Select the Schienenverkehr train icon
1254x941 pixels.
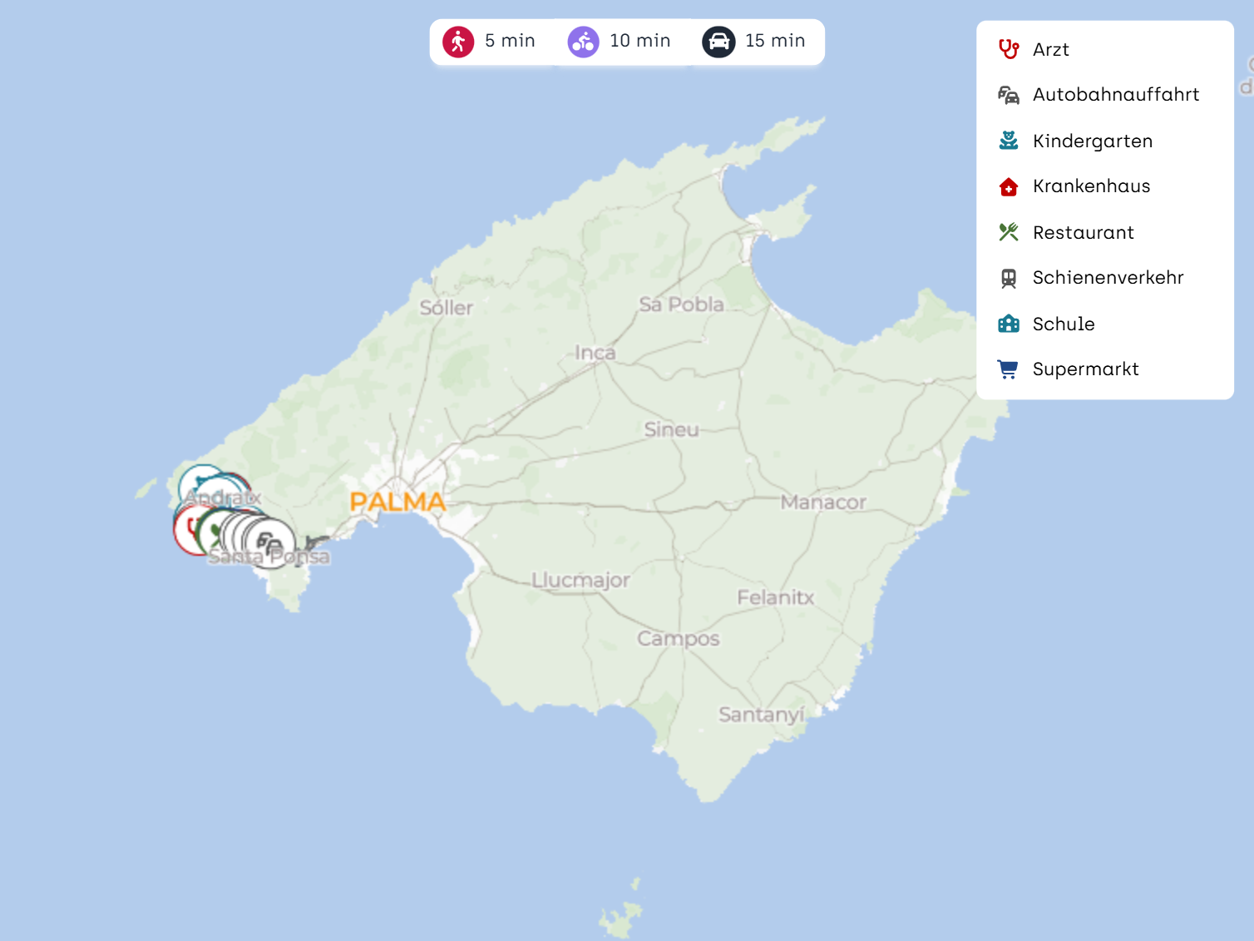1008,278
